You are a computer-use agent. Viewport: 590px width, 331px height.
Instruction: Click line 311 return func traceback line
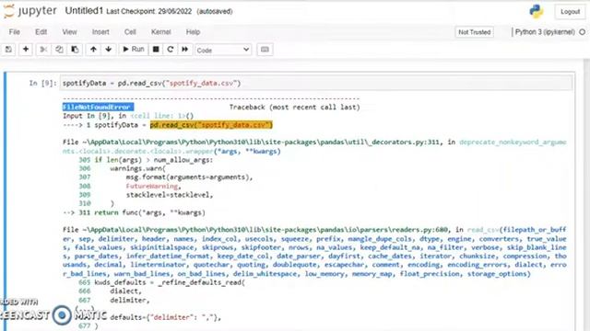click(134, 212)
